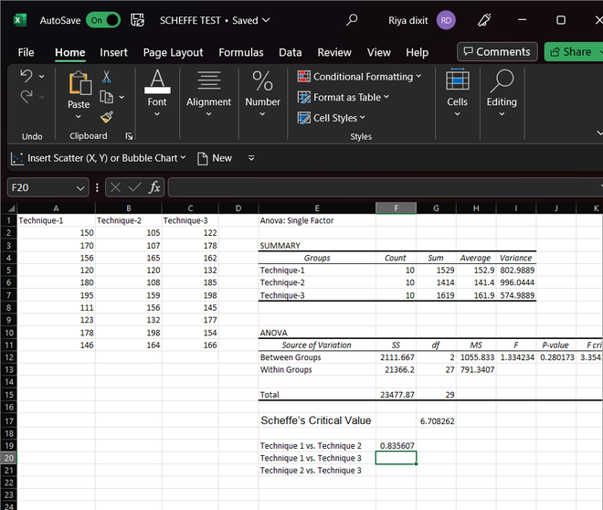The height and width of the screenshot is (510, 603).
Task: Click the Excel app logo icon
Action: pos(19,20)
